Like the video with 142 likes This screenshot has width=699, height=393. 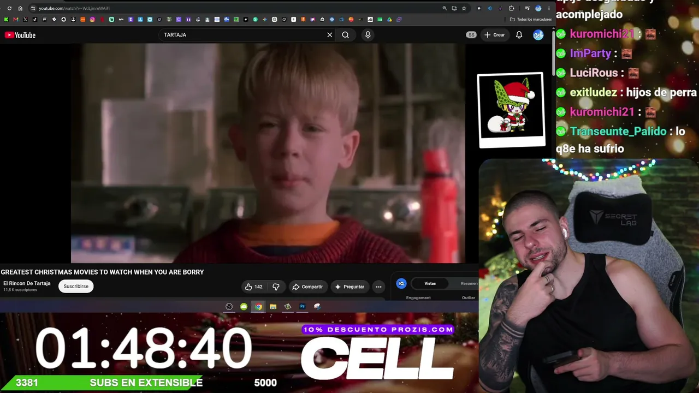click(x=253, y=287)
